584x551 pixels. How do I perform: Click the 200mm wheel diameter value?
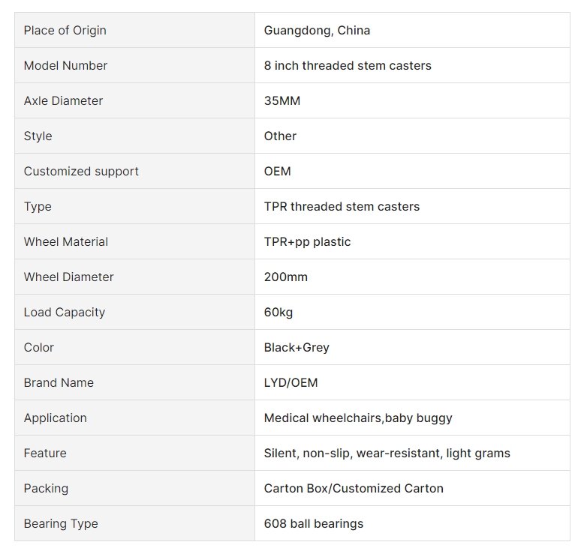pos(286,277)
